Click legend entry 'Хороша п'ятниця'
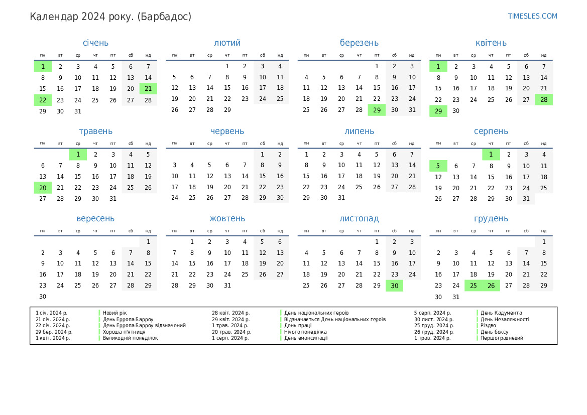 tap(124, 332)
